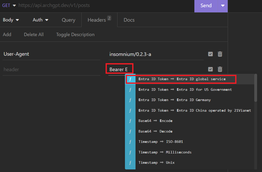Click Delete All headers button
The height and width of the screenshot is (172, 262).
tap(34, 35)
